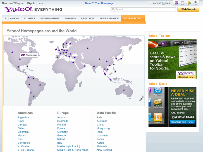Open the Brazil link
The height and width of the screenshot is (152, 203).
click(21, 121)
